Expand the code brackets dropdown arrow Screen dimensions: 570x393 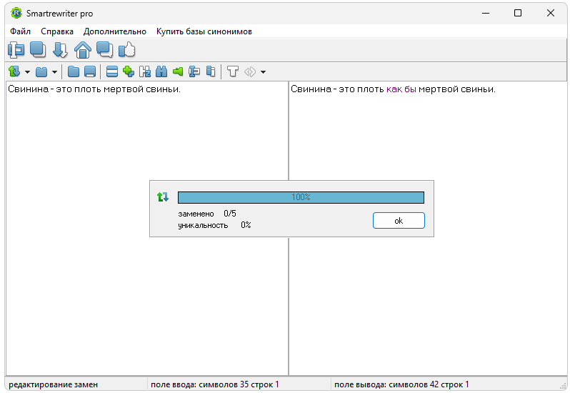point(263,72)
